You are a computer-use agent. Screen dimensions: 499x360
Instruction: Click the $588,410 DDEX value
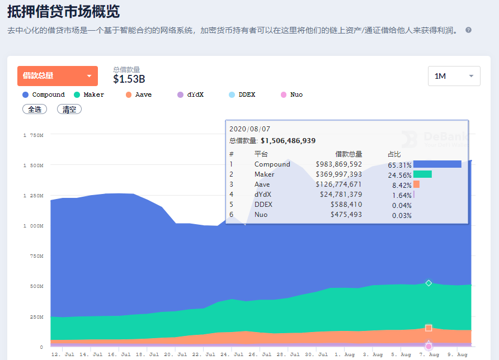[346, 204]
